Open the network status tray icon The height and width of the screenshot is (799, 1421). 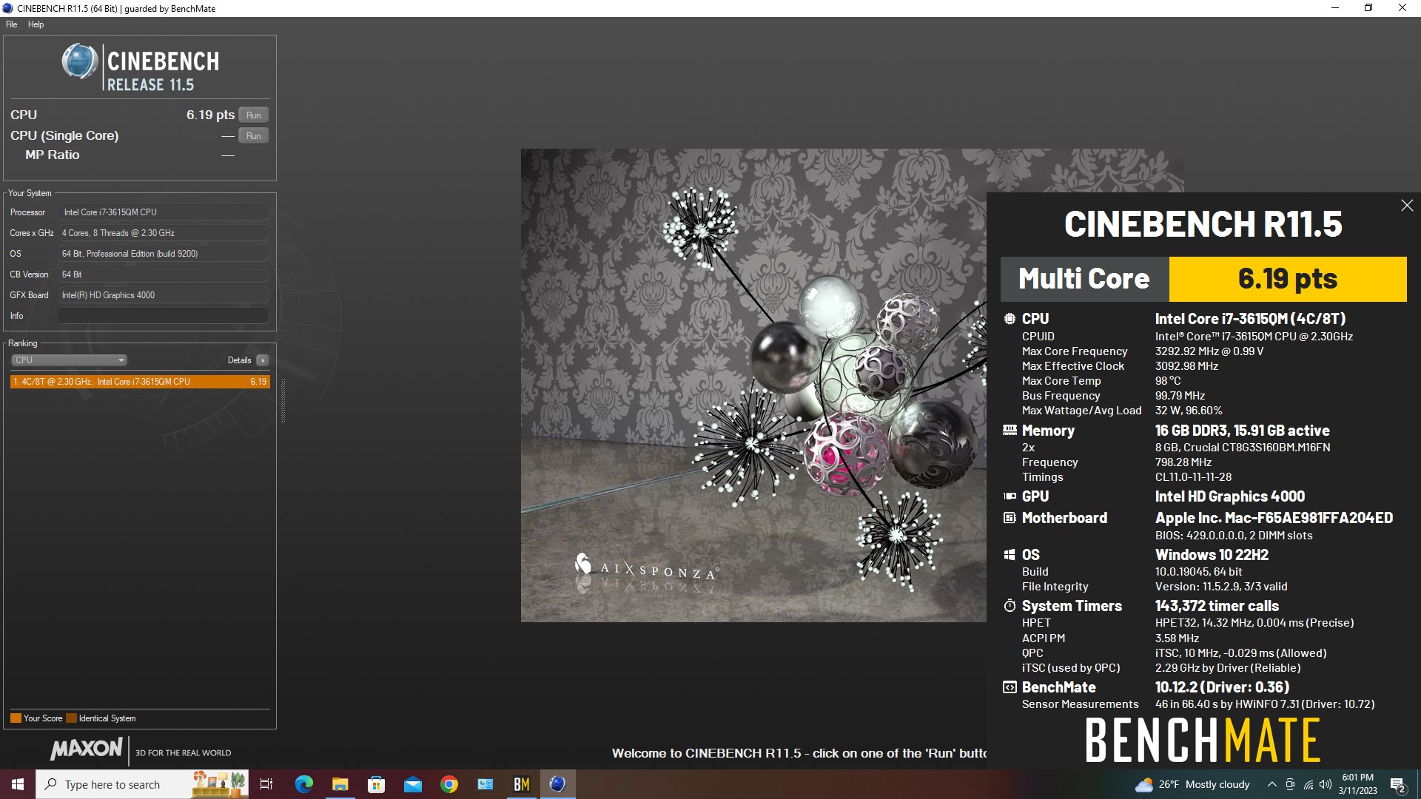[1308, 784]
